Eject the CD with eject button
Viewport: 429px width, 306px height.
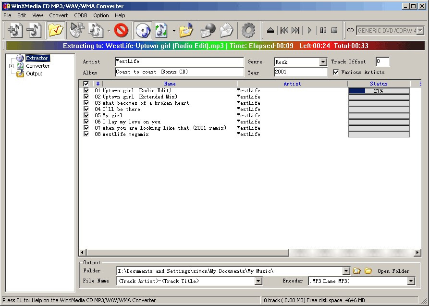(x=270, y=30)
